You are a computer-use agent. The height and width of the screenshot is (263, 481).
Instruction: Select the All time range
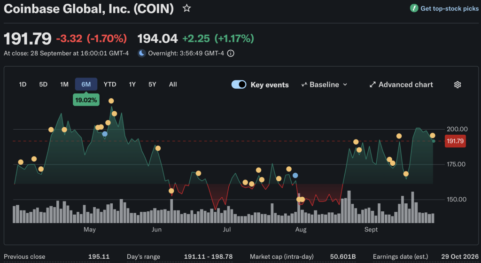pos(173,84)
